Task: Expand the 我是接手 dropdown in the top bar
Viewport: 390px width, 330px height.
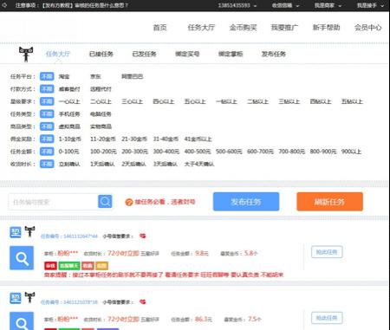Action: tap(370, 5)
